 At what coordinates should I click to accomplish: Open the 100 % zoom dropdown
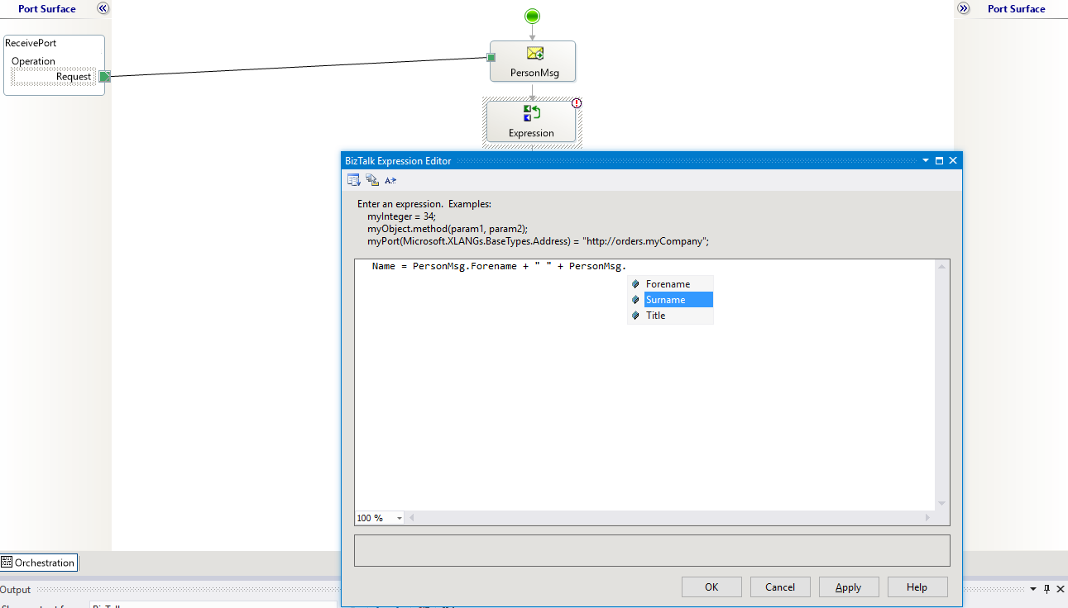(400, 518)
